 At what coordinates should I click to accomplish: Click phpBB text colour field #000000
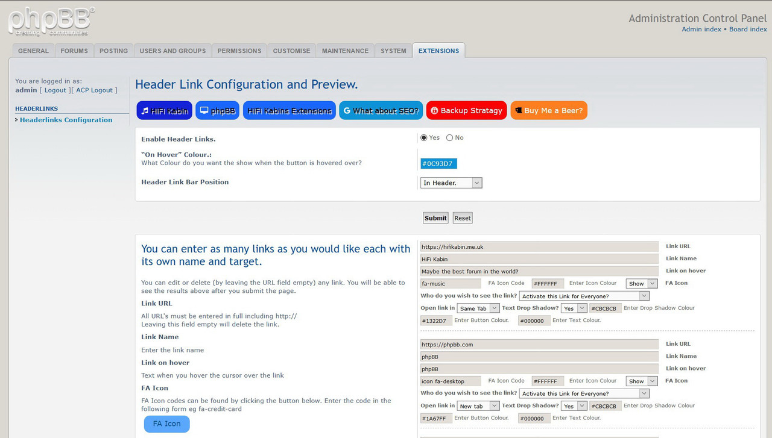pos(534,418)
